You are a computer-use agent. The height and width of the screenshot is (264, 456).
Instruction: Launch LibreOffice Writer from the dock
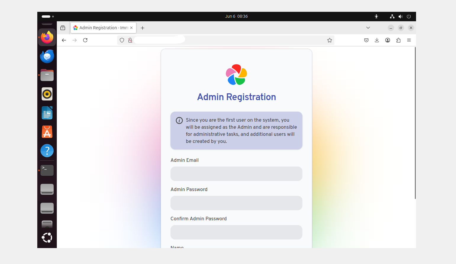pyautogui.click(x=47, y=113)
